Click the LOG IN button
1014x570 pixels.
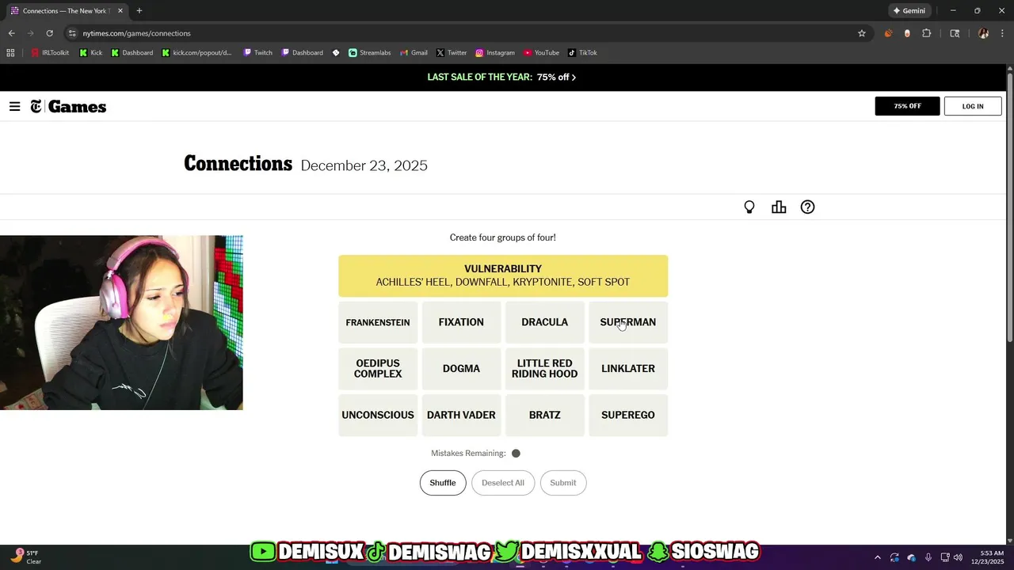pos(973,106)
